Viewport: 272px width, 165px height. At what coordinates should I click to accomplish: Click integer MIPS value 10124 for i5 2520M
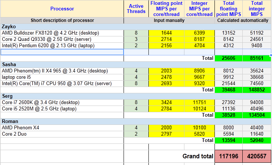pyautogui.click(x=199, y=109)
